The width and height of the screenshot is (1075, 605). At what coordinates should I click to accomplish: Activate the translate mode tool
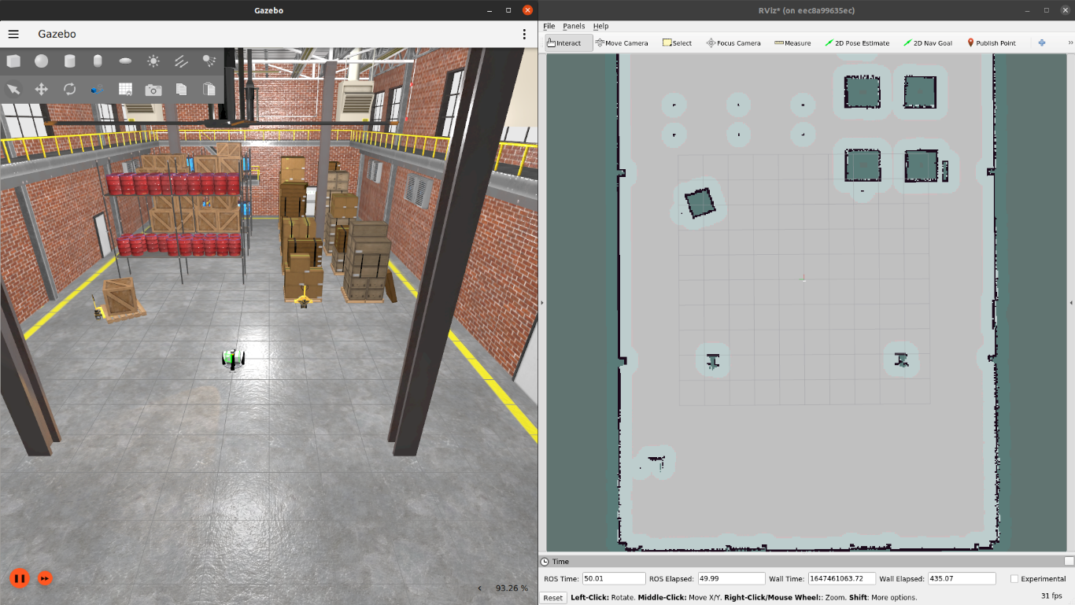(41, 90)
